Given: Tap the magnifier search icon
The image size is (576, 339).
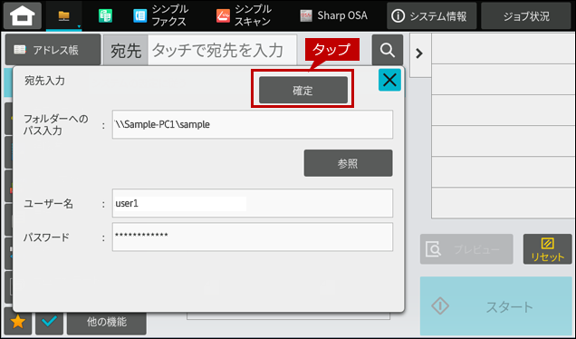Looking at the screenshot, I should pyautogui.click(x=388, y=50).
